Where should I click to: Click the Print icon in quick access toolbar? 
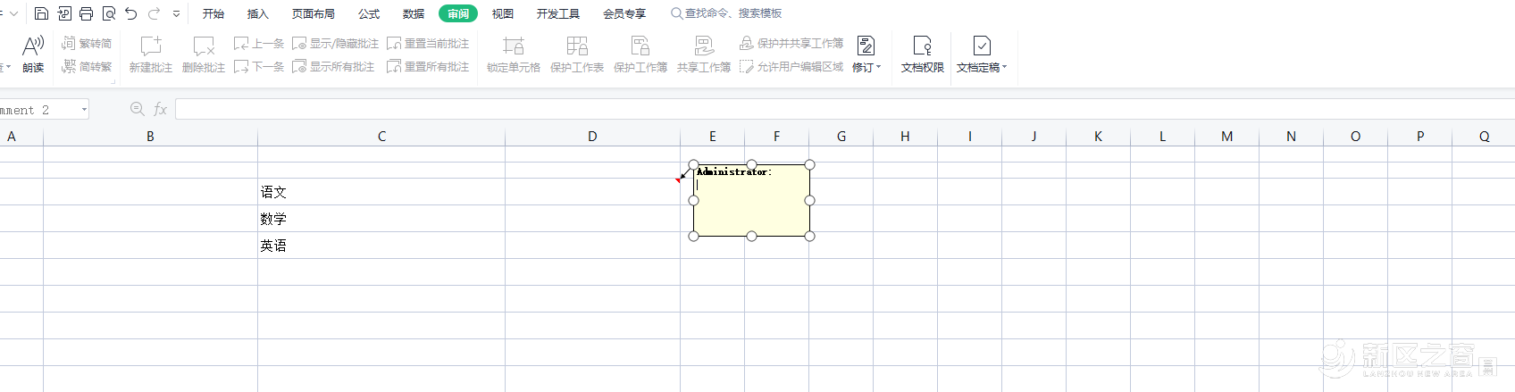point(86,13)
